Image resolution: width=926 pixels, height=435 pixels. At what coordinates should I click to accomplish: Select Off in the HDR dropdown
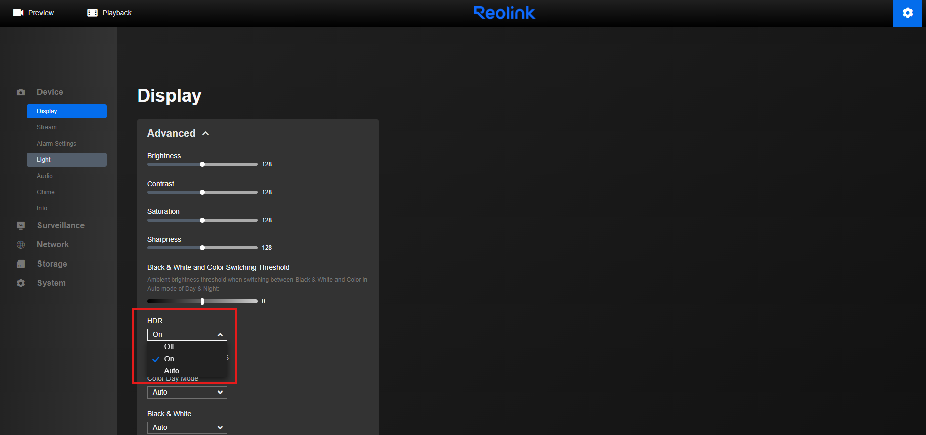169,346
